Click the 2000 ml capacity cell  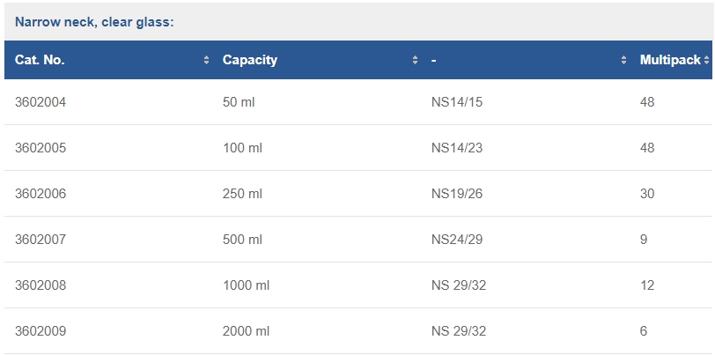point(247,331)
